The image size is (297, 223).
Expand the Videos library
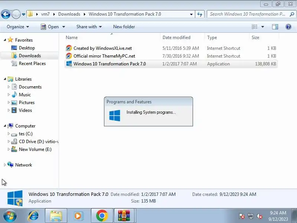(x=9, y=110)
